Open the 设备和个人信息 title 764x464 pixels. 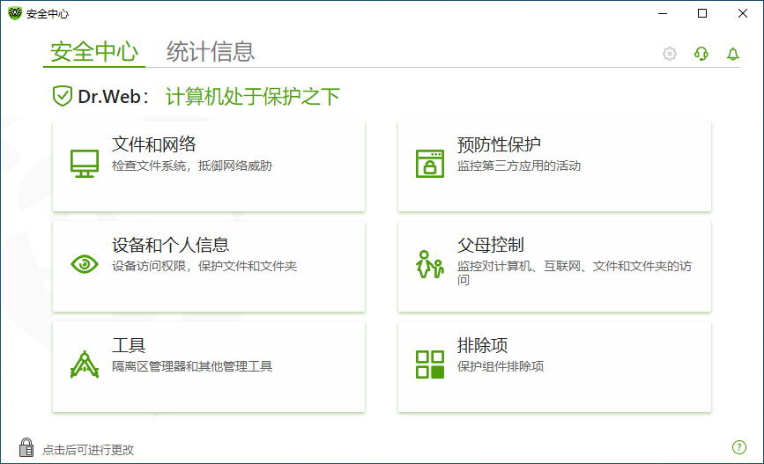(171, 245)
